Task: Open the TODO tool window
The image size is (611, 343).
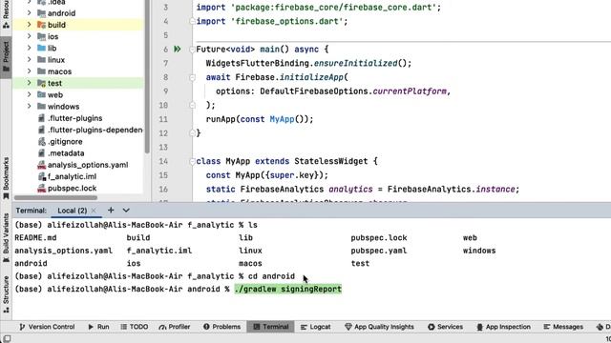Action: coord(135,327)
